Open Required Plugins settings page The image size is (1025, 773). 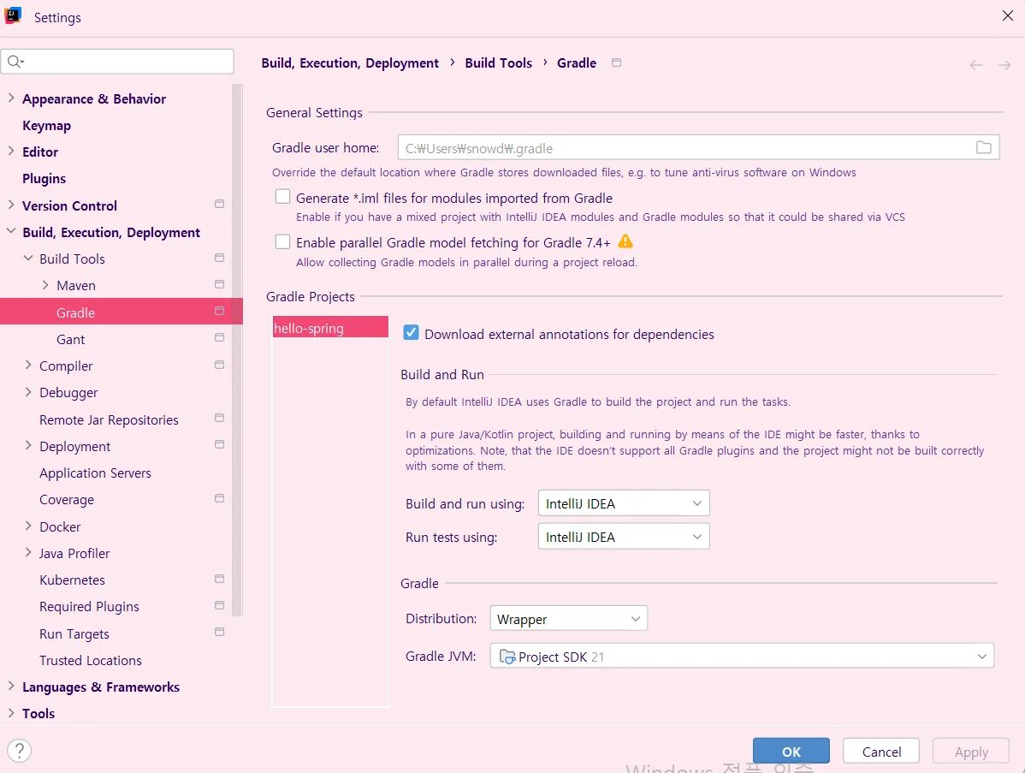pos(89,607)
